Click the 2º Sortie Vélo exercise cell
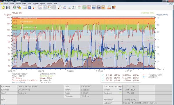The image size is (174, 105). [40, 90]
